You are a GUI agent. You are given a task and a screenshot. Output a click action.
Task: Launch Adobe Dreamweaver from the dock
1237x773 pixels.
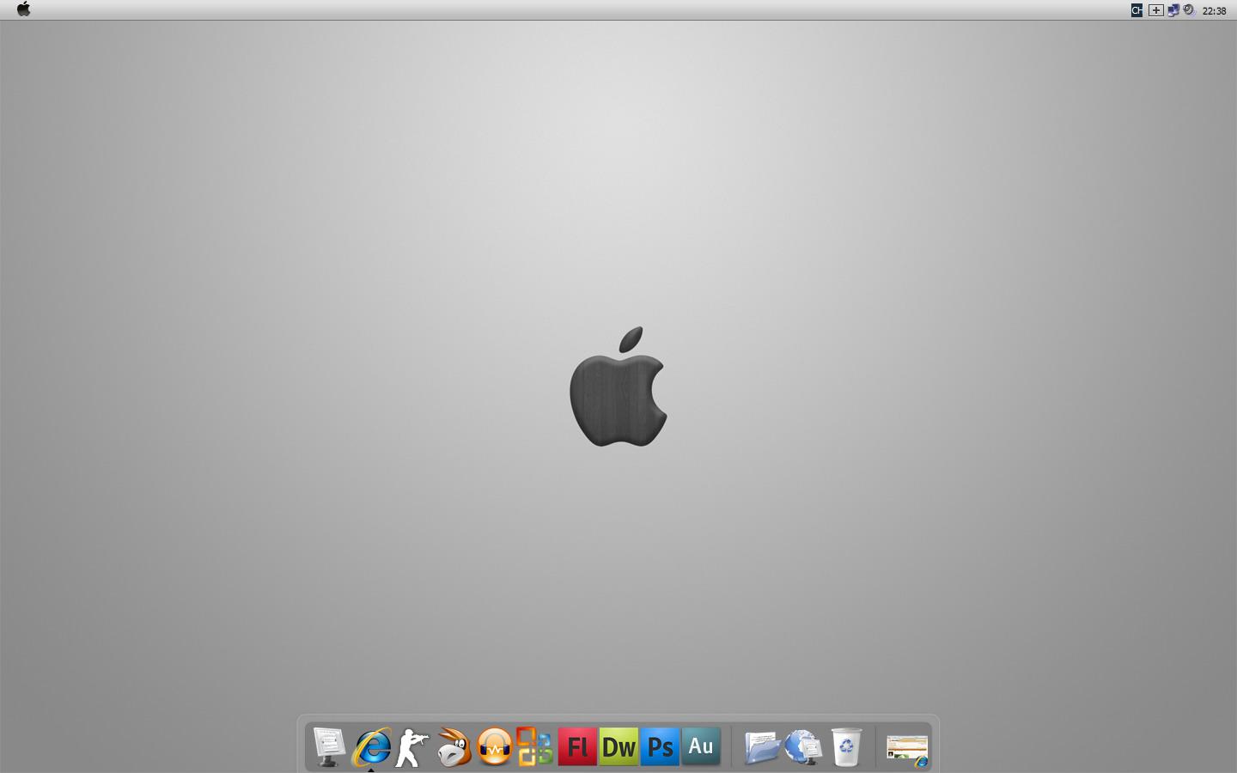618,746
